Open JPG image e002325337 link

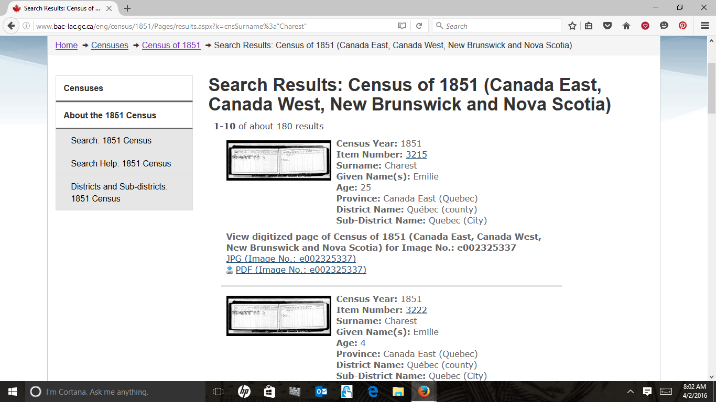(291, 259)
